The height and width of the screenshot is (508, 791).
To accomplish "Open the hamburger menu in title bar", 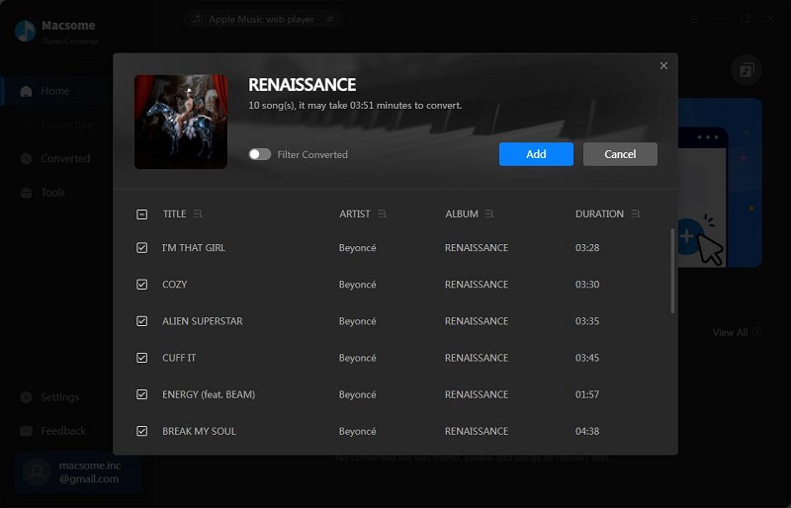I will click(x=695, y=19).
